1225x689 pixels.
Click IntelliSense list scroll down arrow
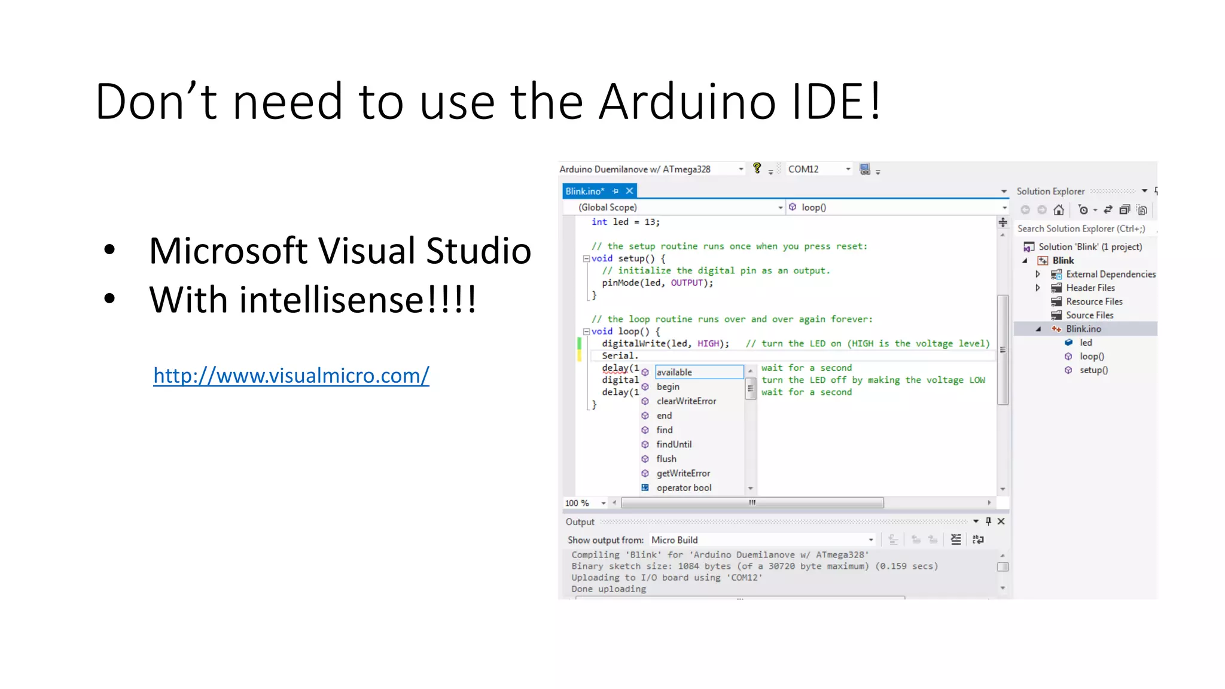coord(751,489)
